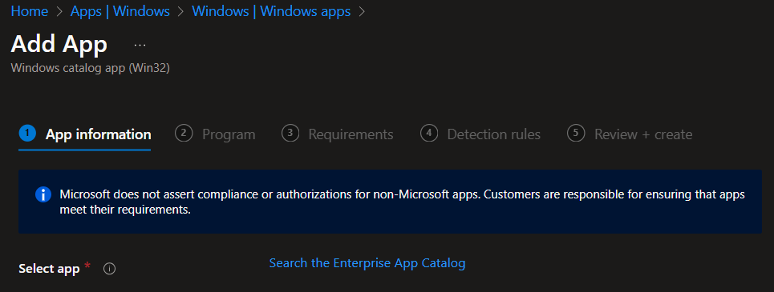This screenshot has width=774, height=292.
Task: Open the ellipsis more options menu
Action: 140,45
